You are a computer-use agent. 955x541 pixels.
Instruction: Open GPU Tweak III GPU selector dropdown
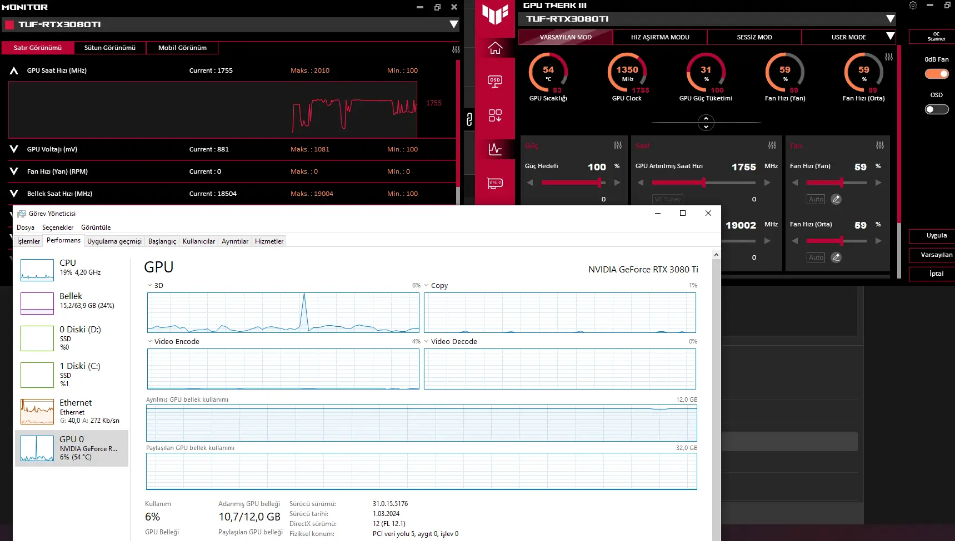[x=891, y=19]
